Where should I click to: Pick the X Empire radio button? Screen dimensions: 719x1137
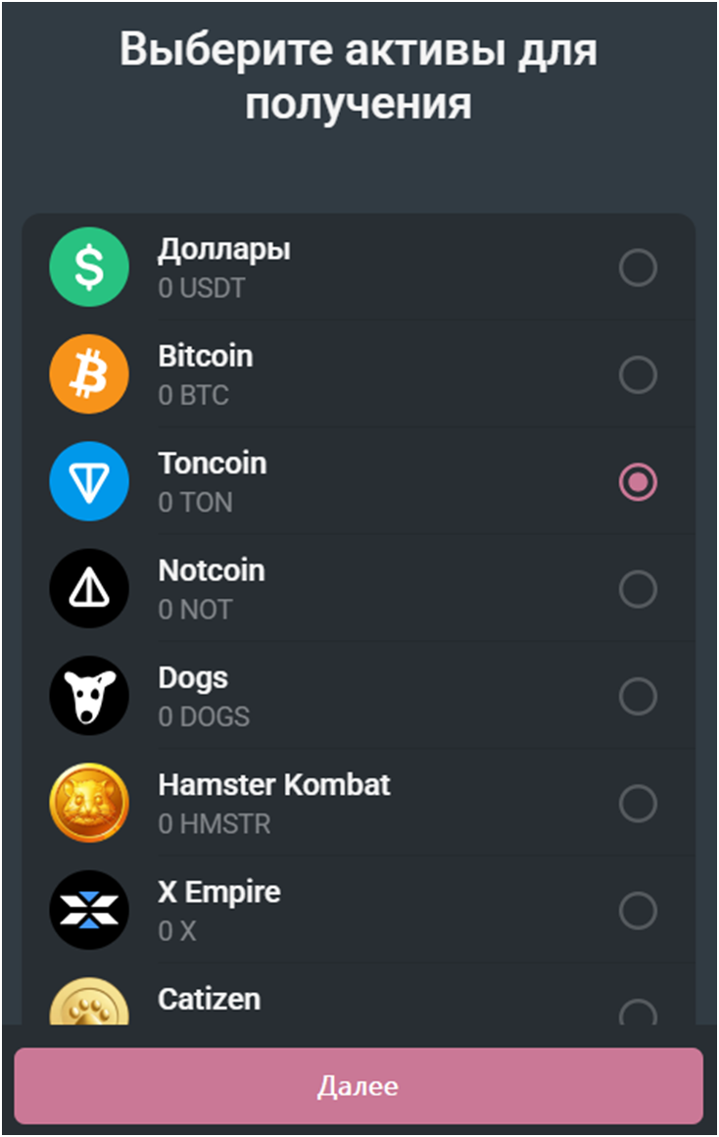638,911
